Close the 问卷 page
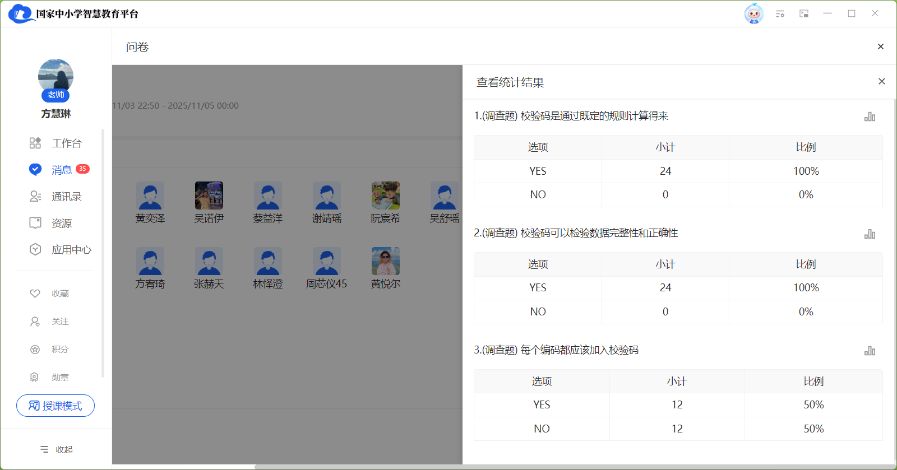This screenshot has height=470, width=897. (x=880, y=47)
